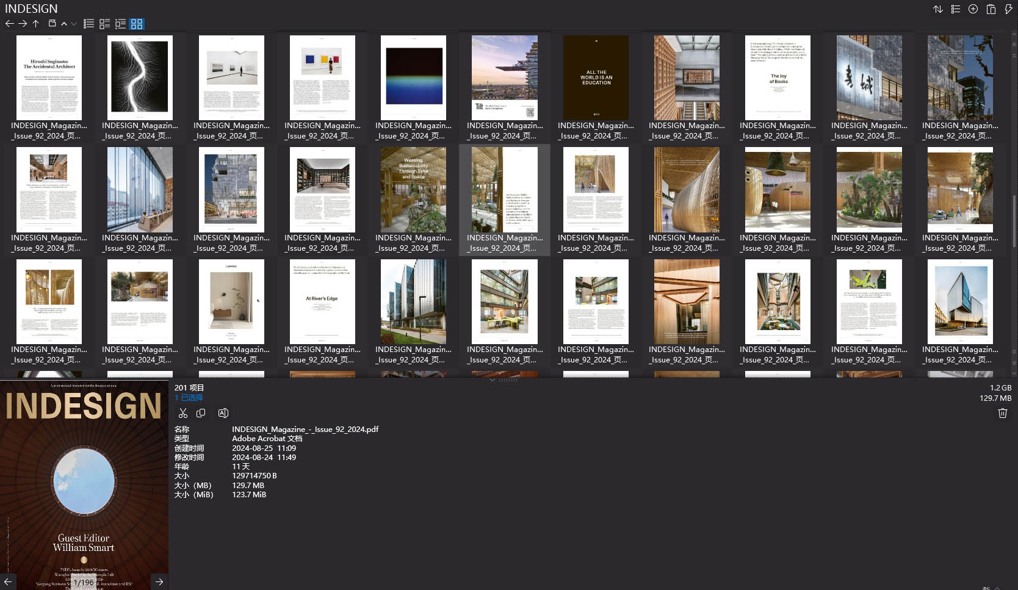Open the folder tab icon in toolbar
The image size is (1018, 590).
pos(52,24)
